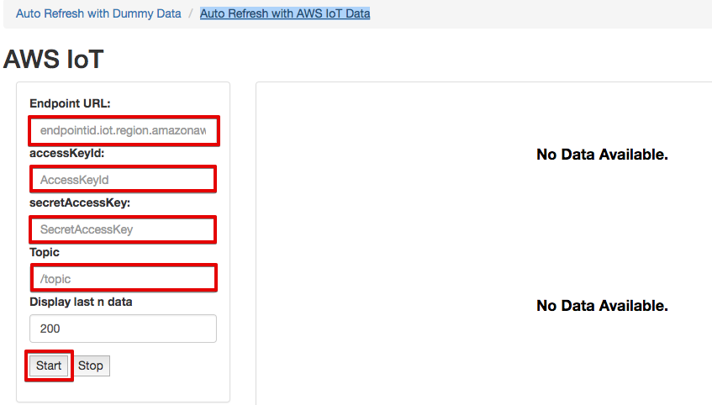Click the secretAccessKey: label text
Screen dimensions: 712x405
(80, 202)
